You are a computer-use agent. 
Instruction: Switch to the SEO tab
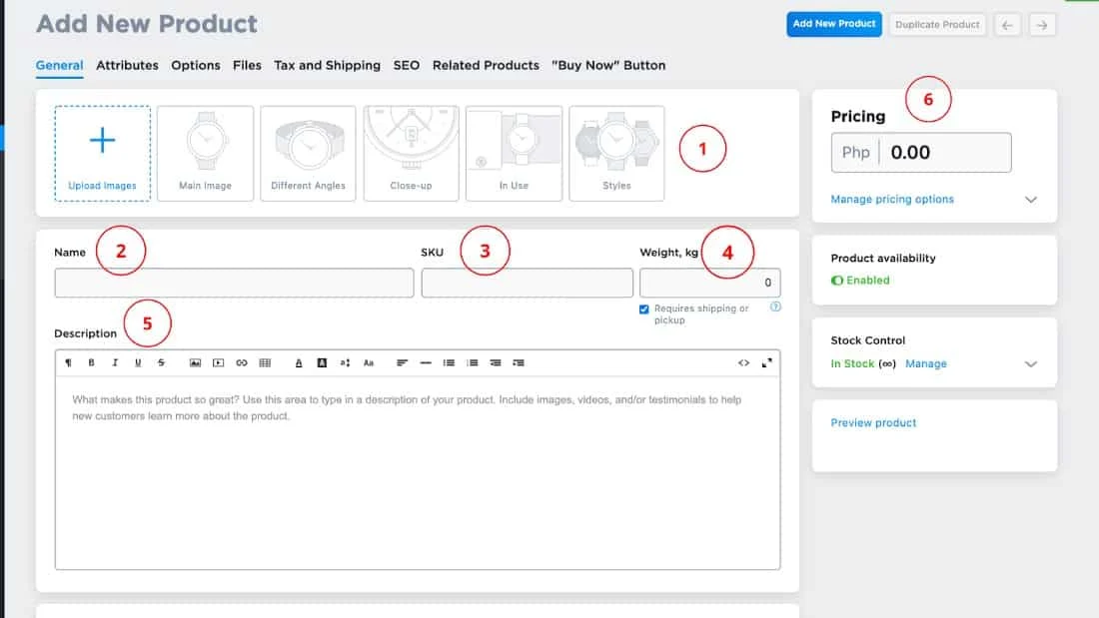407,65
